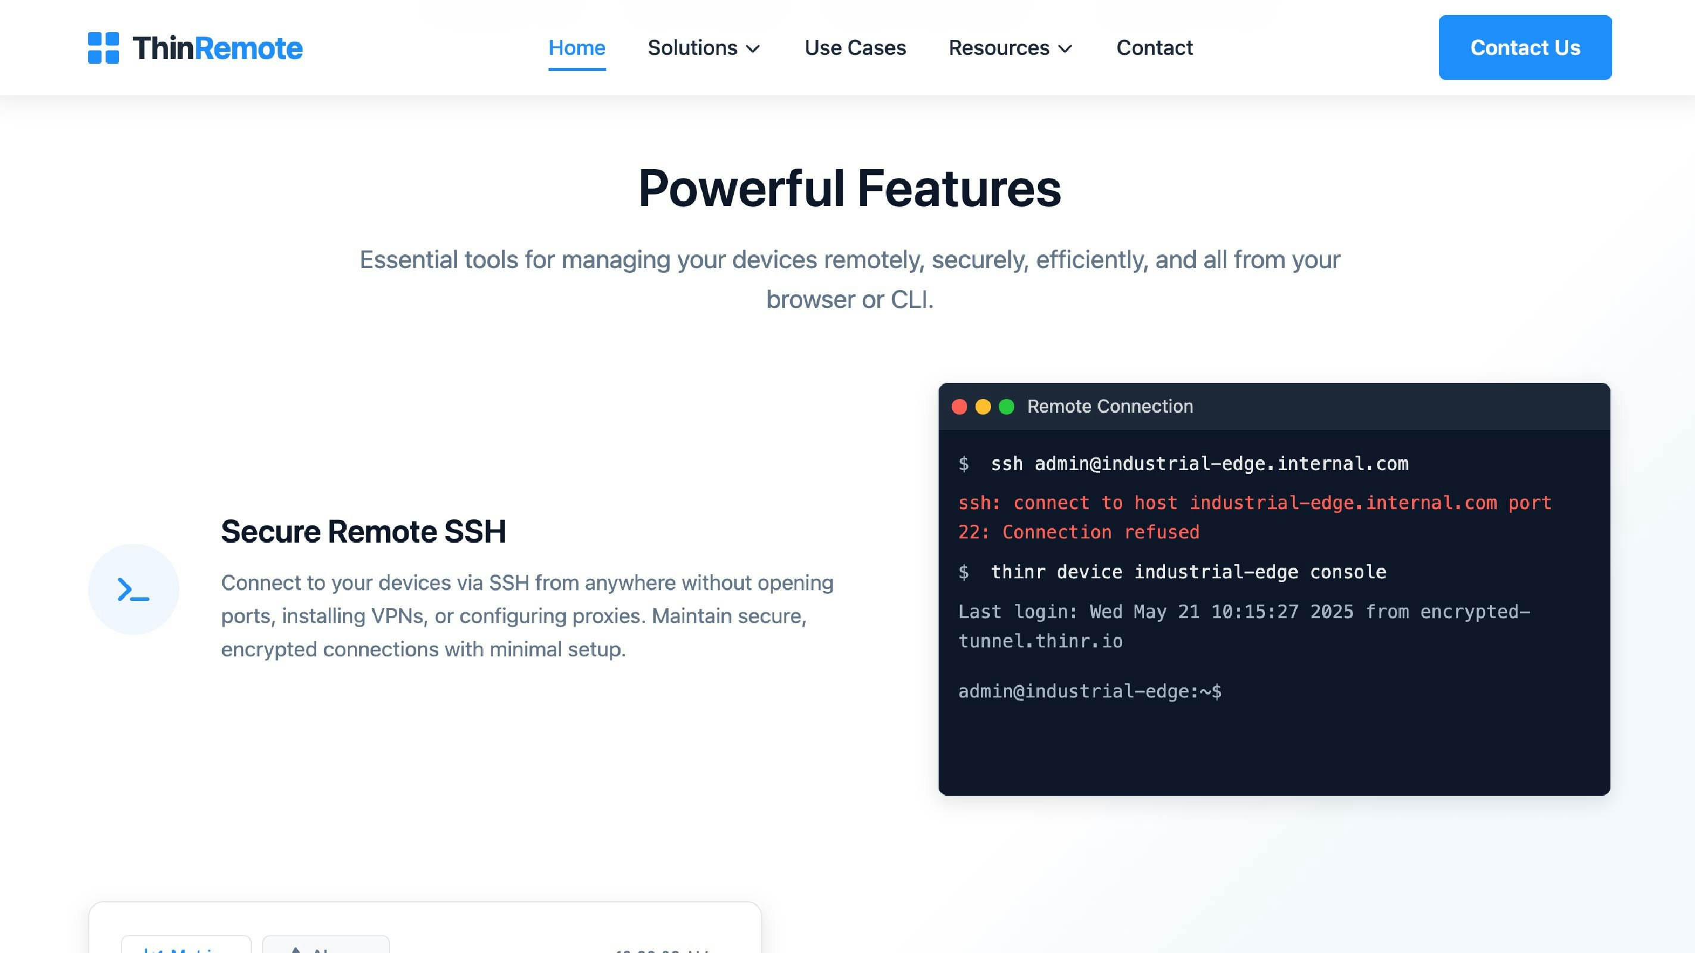
Task: Expand the Resources dropdown menu
Action: coord(1011,48)
